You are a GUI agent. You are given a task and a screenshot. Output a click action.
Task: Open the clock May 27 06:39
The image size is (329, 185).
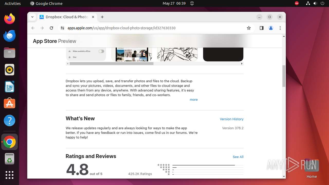coord(174,3)
